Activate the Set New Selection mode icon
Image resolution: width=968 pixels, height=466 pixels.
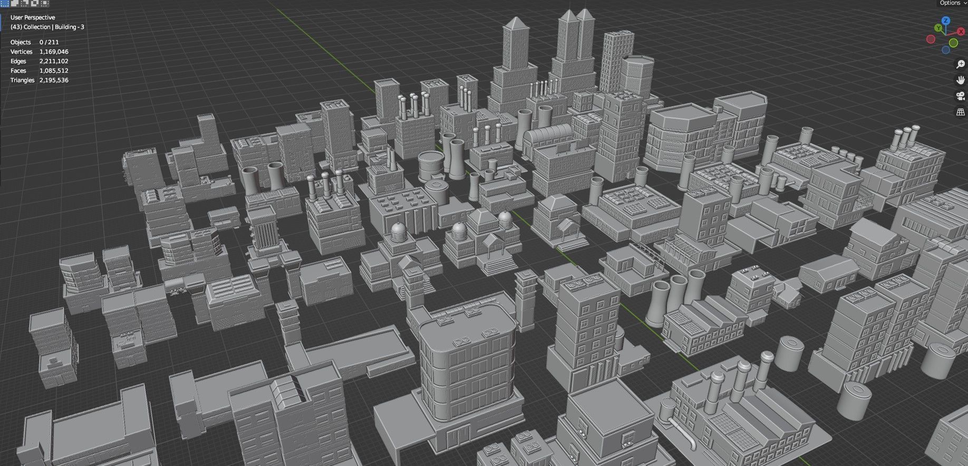click(5, 3)
